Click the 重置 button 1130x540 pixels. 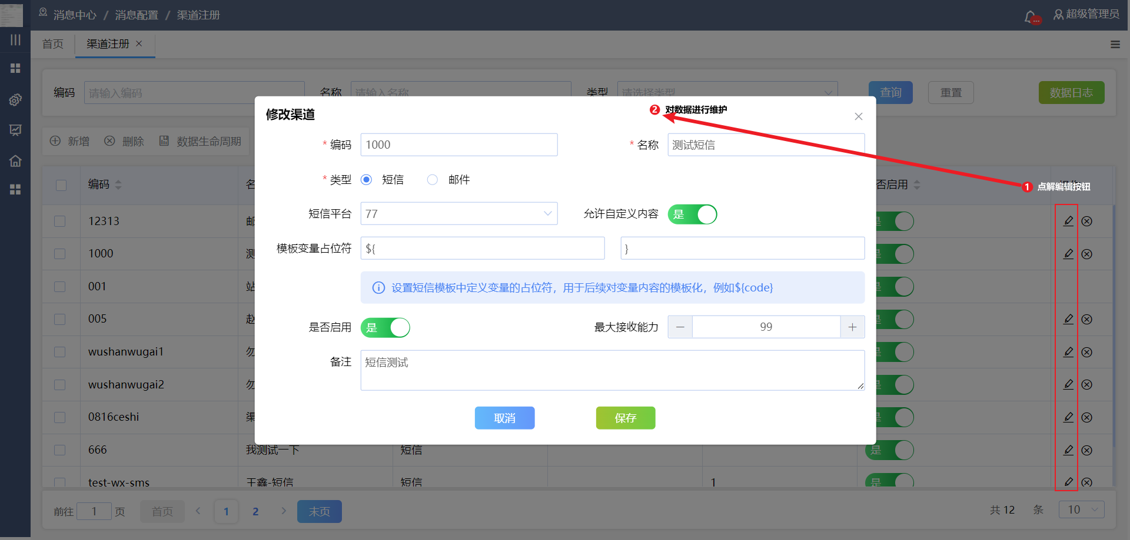pos(951,93)
